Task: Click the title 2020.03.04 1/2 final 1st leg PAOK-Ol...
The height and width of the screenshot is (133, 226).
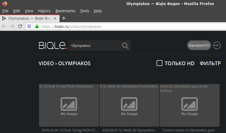Action: 69,130
